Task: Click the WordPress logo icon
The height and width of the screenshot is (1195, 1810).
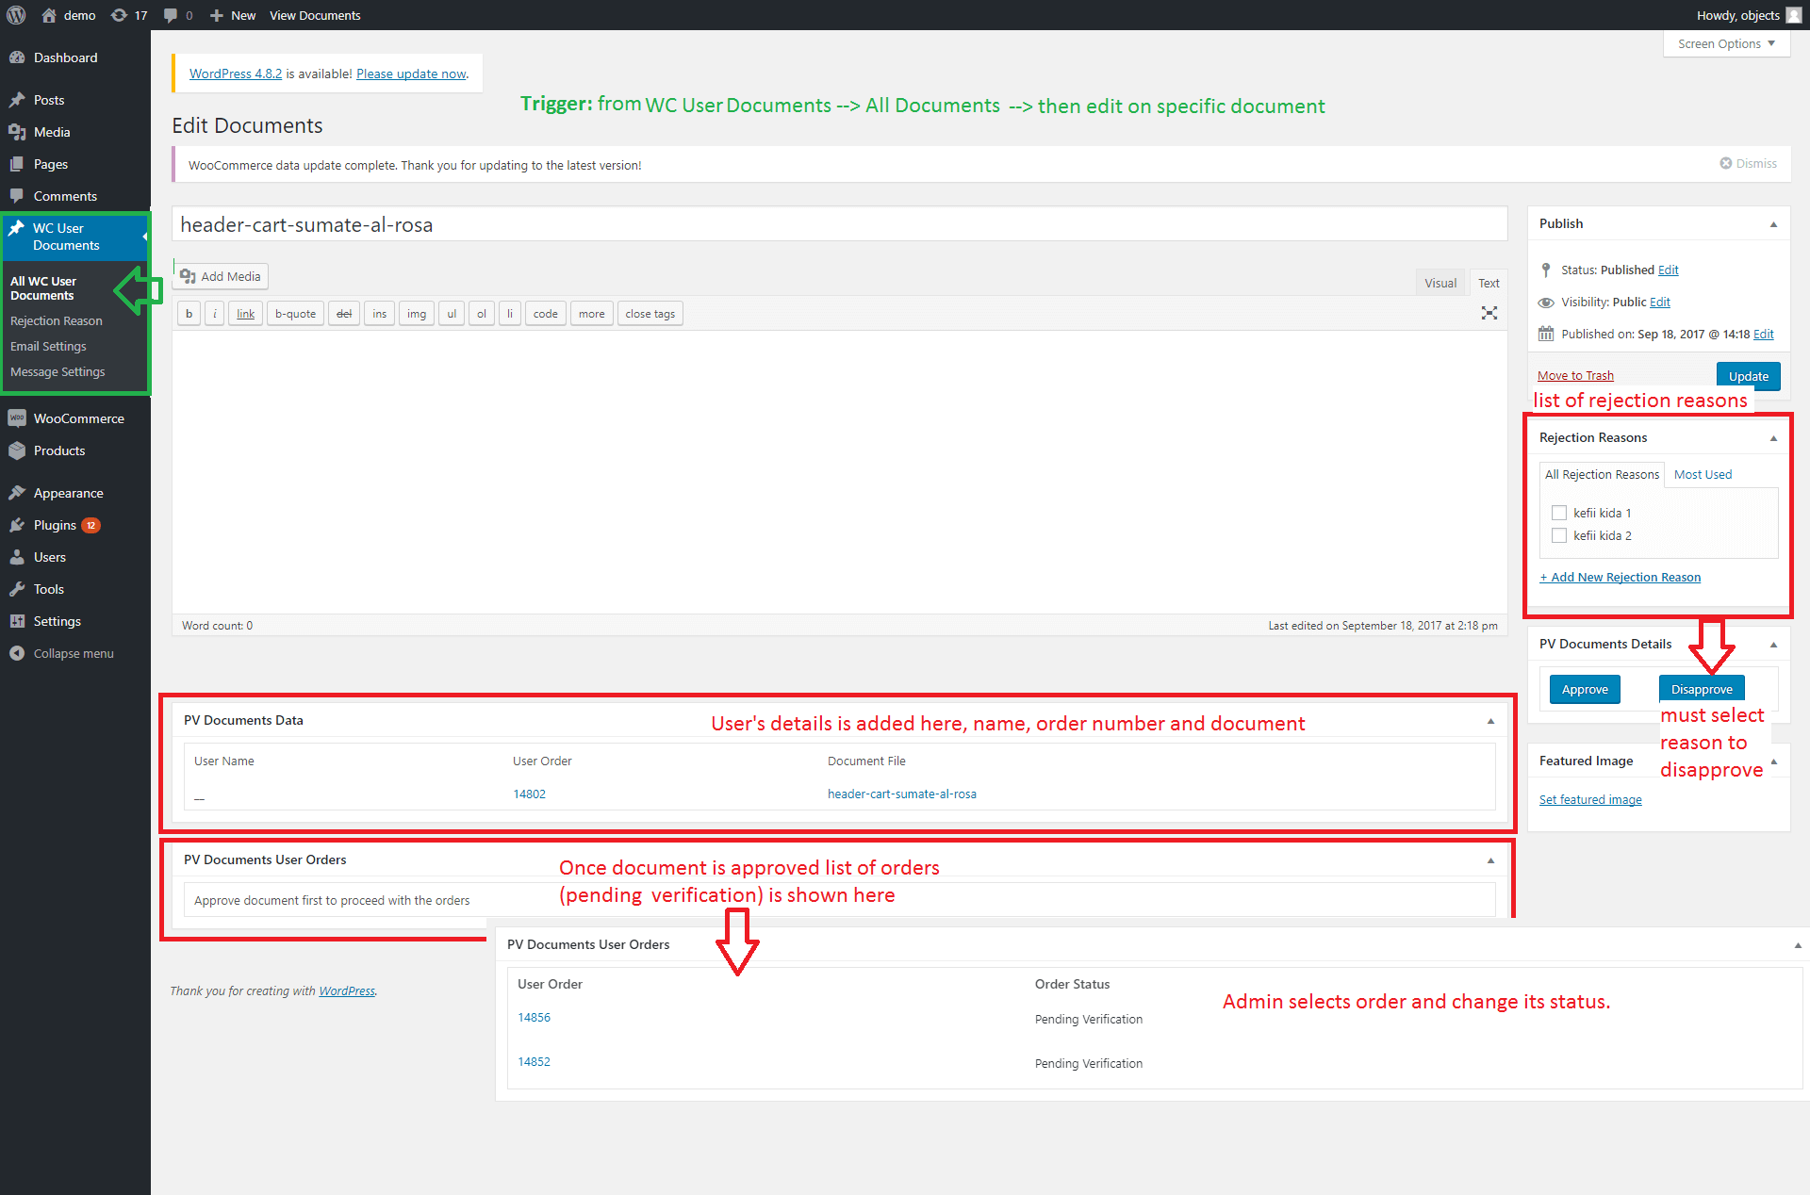Action: [16, 15]
